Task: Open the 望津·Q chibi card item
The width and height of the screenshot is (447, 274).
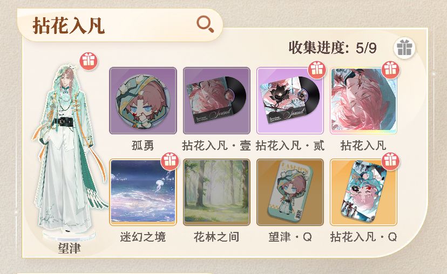Action: pos(290,192)
